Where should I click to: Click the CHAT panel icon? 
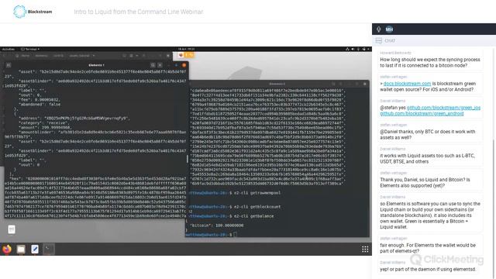click(x=378, y=40)
